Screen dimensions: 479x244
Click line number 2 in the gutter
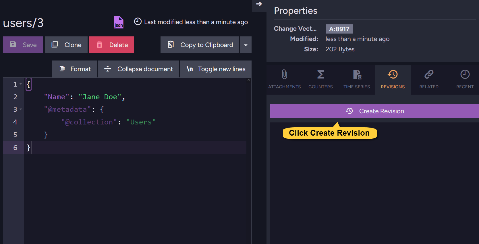(x=15, y=97)
